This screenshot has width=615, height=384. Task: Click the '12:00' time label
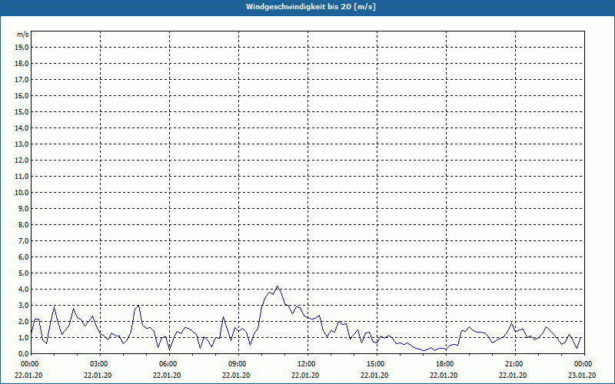pos(308,364)
